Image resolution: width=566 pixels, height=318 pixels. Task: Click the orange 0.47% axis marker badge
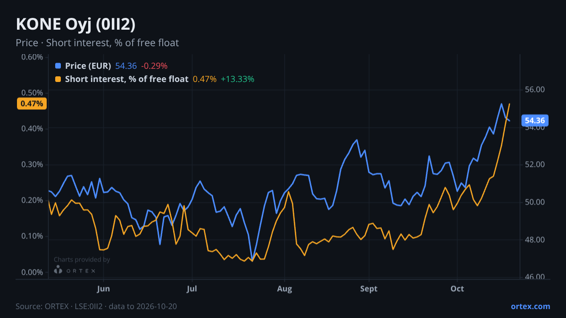pos(32,104)
